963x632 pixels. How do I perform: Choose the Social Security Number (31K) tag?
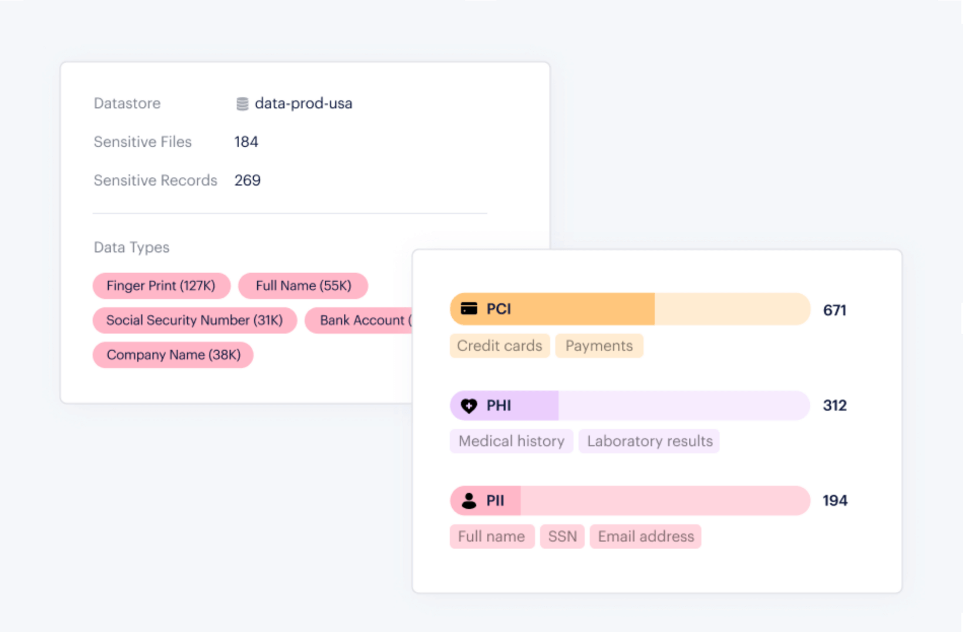click(194, 321)
